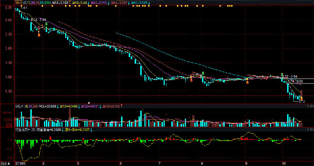Click the magenta MA3 legend label

[99, 2]
